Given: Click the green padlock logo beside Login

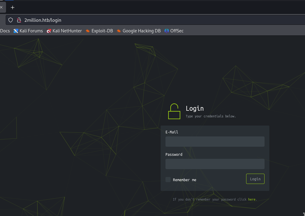Looking at the screenshot, I should (174, 112).
